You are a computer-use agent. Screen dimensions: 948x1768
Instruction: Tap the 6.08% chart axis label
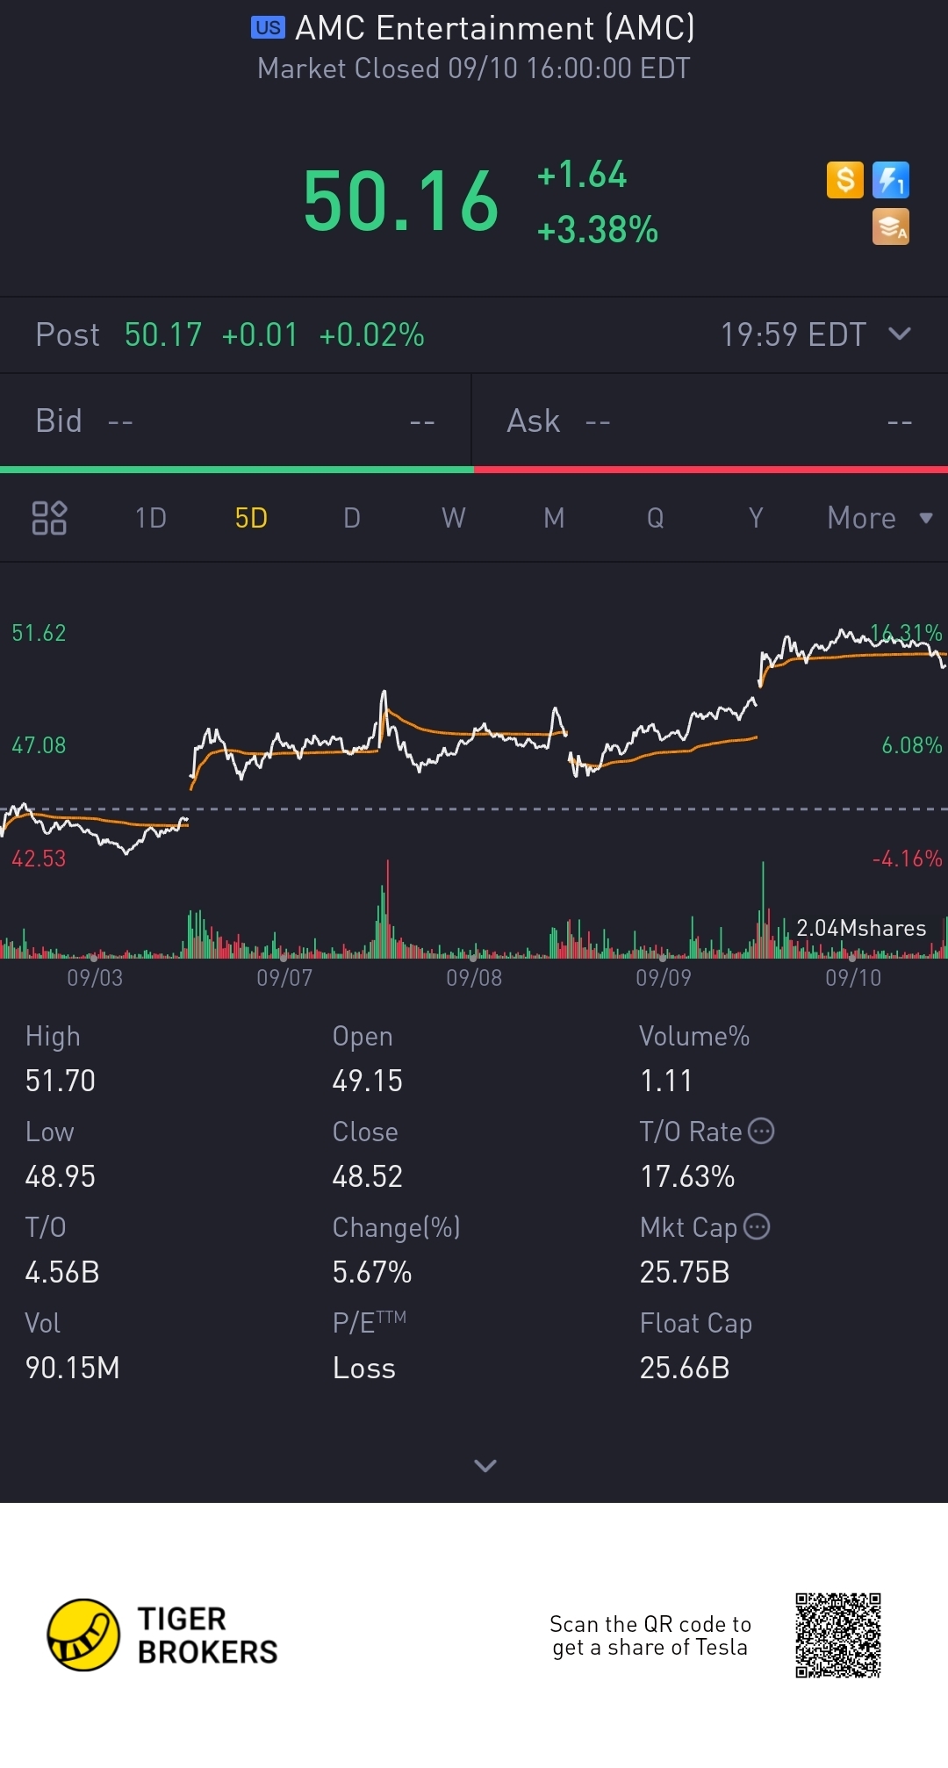click(x=912, y=745)
